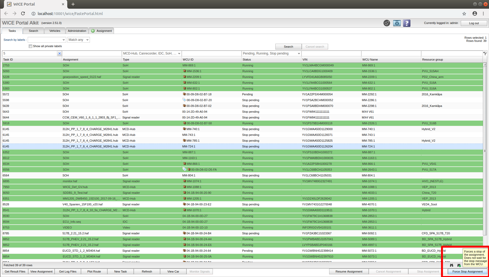
Task: Click the plain binoculars icon
Action: [x=452, y=265]
